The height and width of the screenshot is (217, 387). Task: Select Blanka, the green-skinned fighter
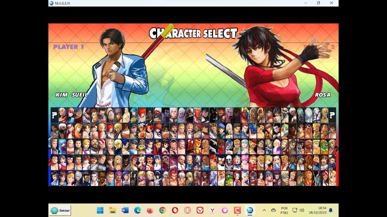324,146
